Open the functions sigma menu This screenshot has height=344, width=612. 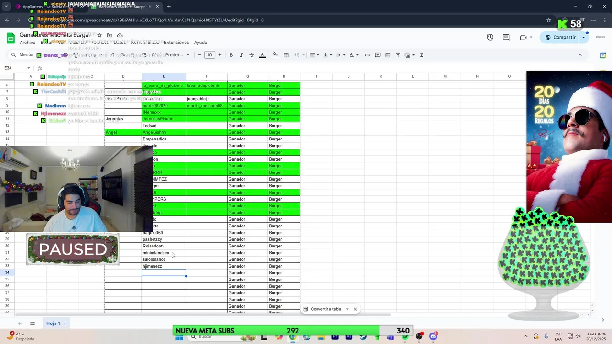coord(421,55)
